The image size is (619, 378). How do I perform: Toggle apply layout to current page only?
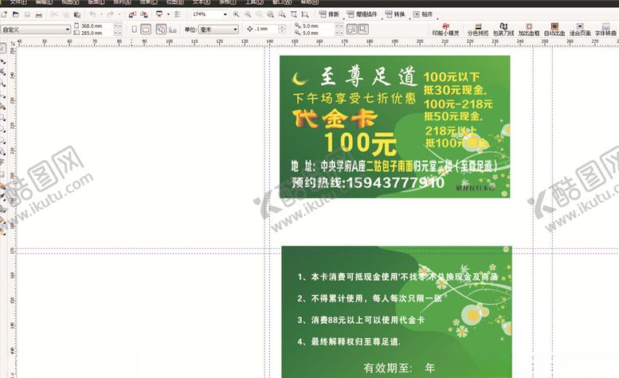(x=173, y=29)
